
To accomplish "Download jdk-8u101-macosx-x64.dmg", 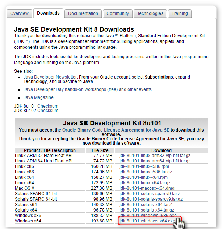I will coord(147,188).
